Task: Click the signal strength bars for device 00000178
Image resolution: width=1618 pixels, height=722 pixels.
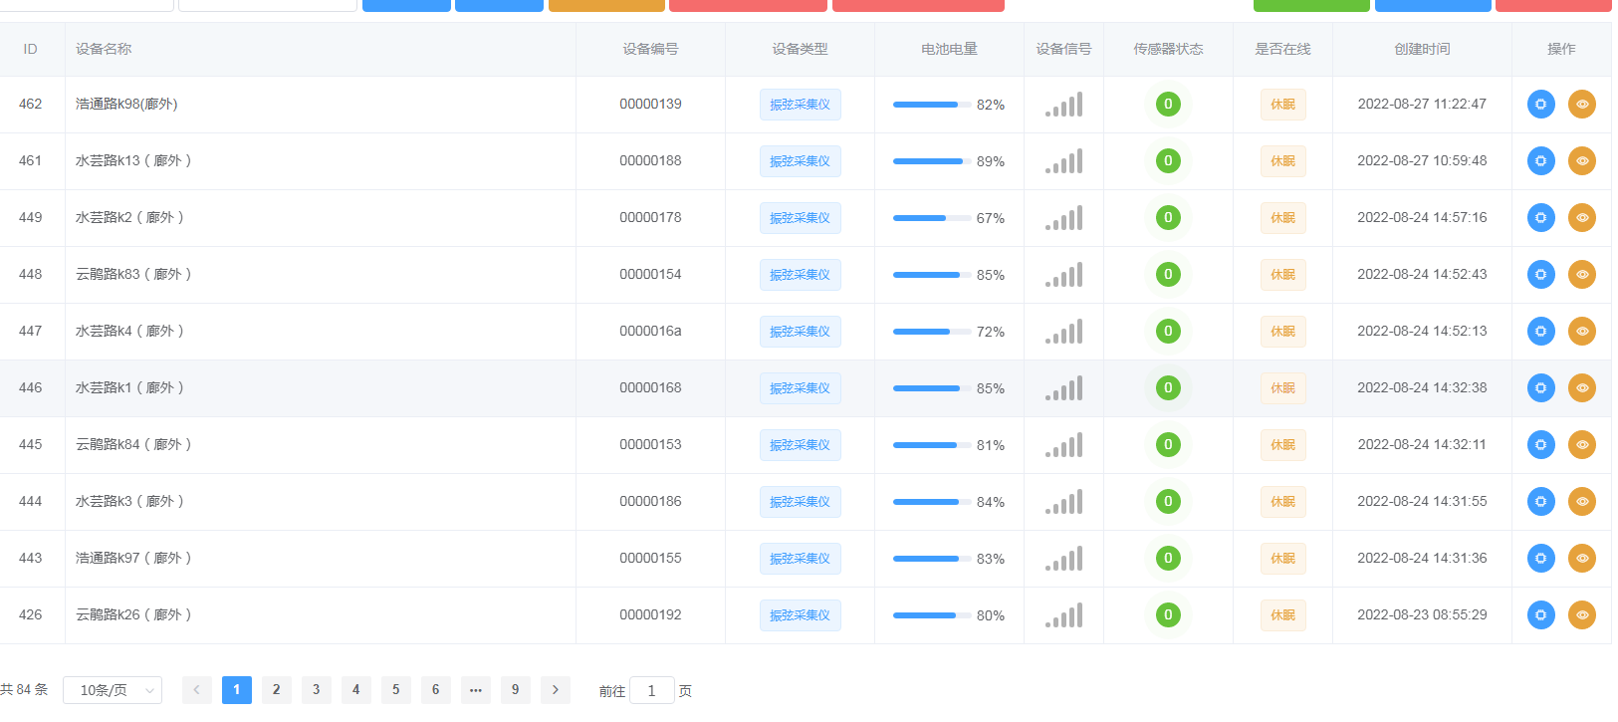Action: point(1063,218)
